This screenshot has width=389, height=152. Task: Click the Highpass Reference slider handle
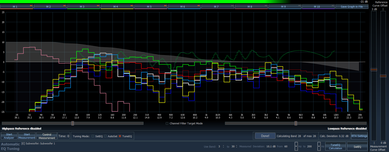tap(72, 123)
